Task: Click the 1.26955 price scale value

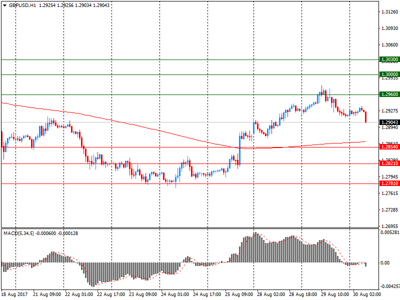Action: 390,226
